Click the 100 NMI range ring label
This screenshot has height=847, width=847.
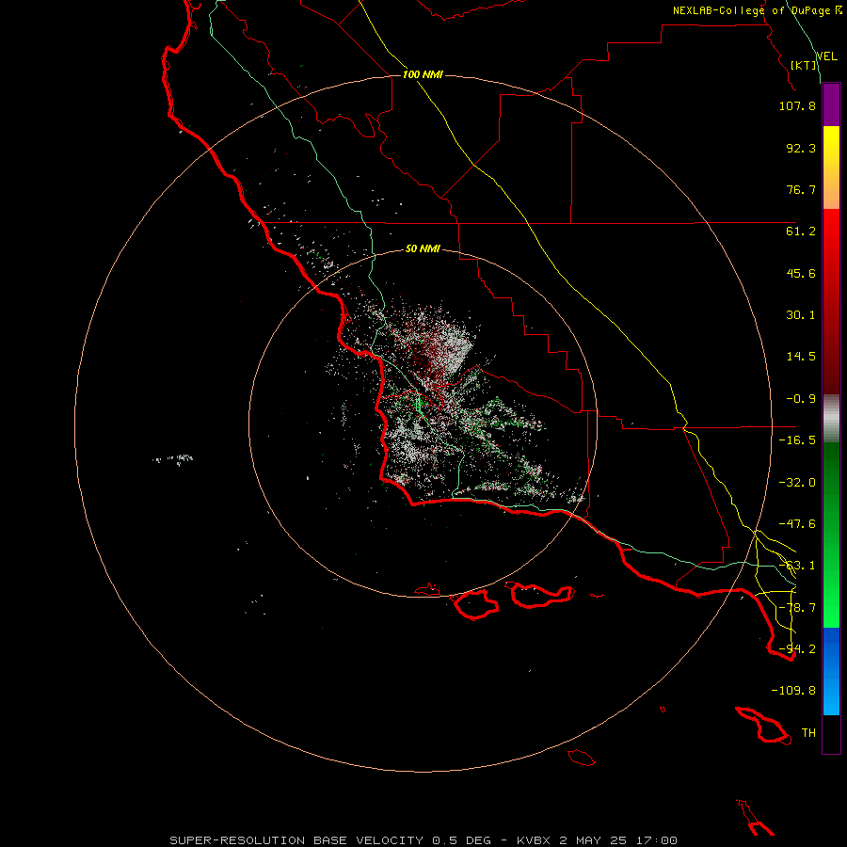423,74
